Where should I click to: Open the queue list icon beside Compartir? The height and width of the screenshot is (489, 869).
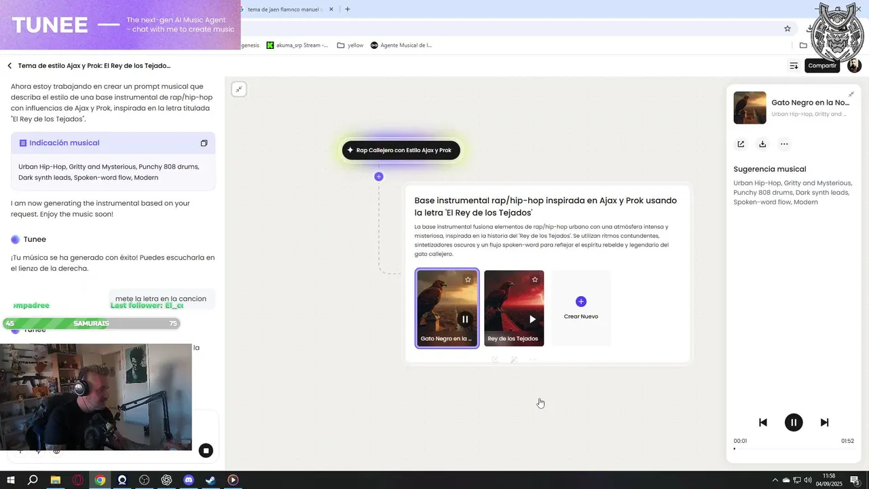pos(794,66)
